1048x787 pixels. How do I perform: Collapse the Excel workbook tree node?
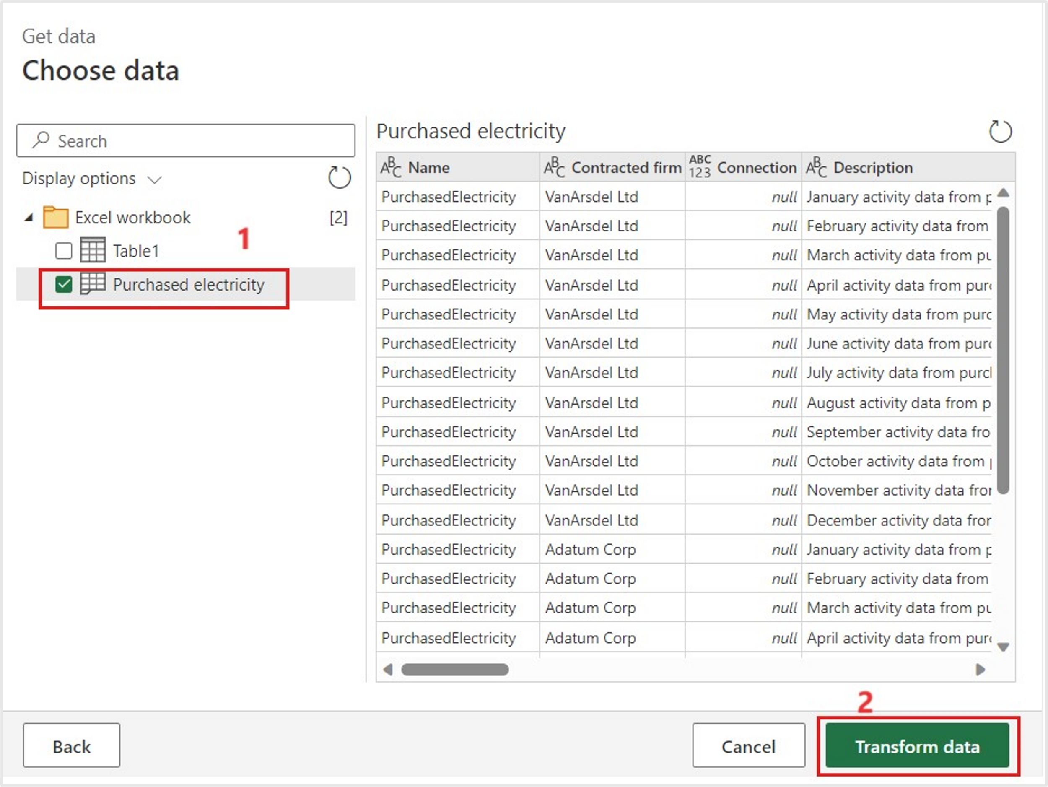(29, 218)
